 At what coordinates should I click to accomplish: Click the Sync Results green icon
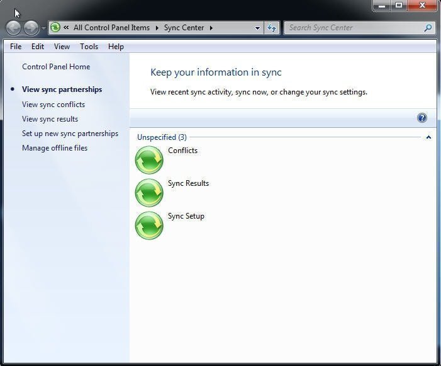pyautogui.click(x=149, y=193)
